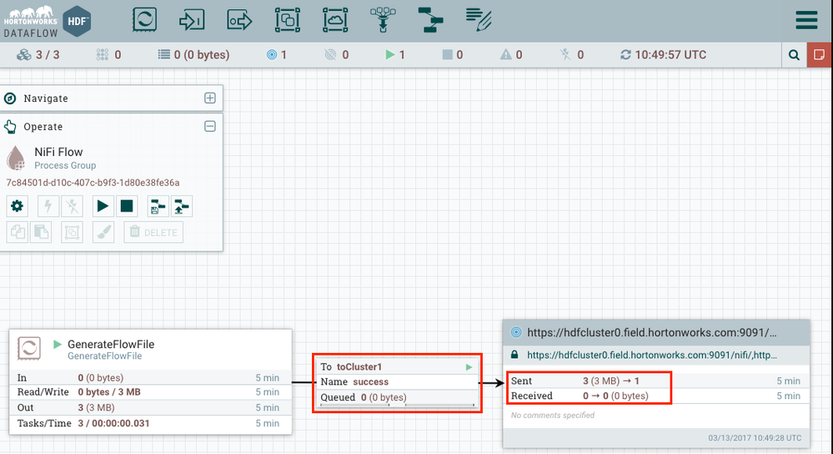Start the flow with the play button
Viewport: 833px width, 454px height.
tap(103, 206)
